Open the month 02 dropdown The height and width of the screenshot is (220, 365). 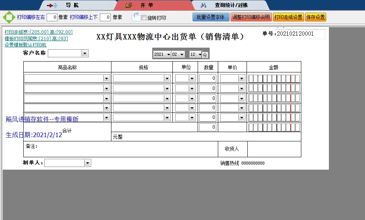(182, 55)
